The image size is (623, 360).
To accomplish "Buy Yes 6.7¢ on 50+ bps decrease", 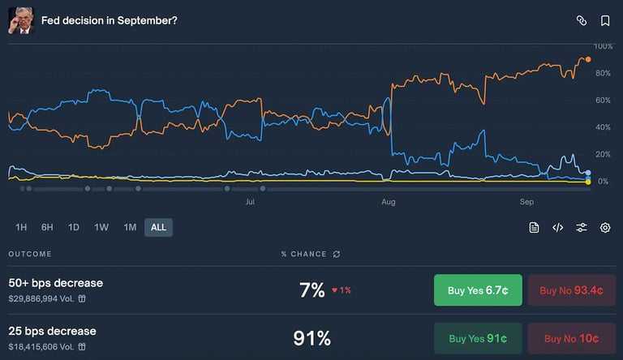I will point(478,290).
